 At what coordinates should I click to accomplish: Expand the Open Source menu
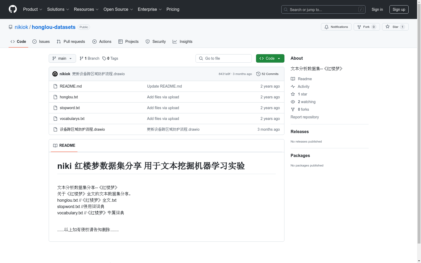point(118,9)
